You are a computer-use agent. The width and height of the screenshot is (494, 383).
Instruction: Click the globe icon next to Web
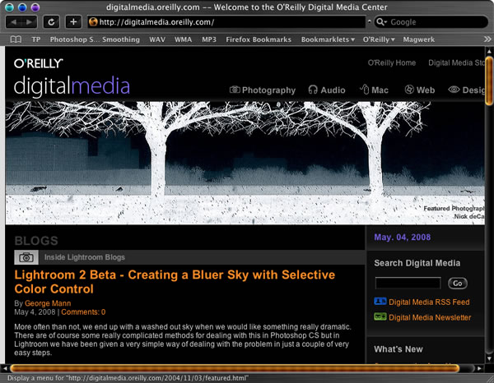pos(409,90)
